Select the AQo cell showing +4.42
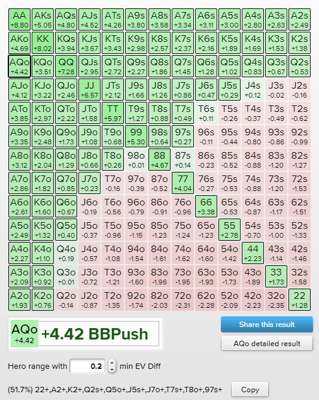This screenshot has width=319, height=400. click(19, 66)
